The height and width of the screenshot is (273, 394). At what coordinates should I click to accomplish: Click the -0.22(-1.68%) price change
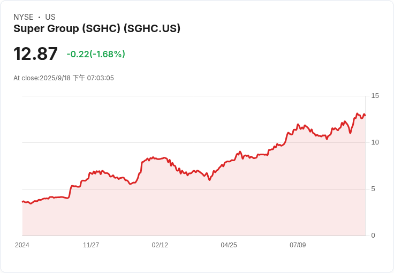click(96, 54)
